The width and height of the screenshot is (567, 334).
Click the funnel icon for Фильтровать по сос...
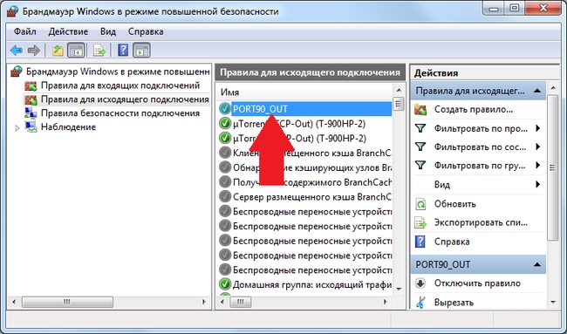coord(420,147)
